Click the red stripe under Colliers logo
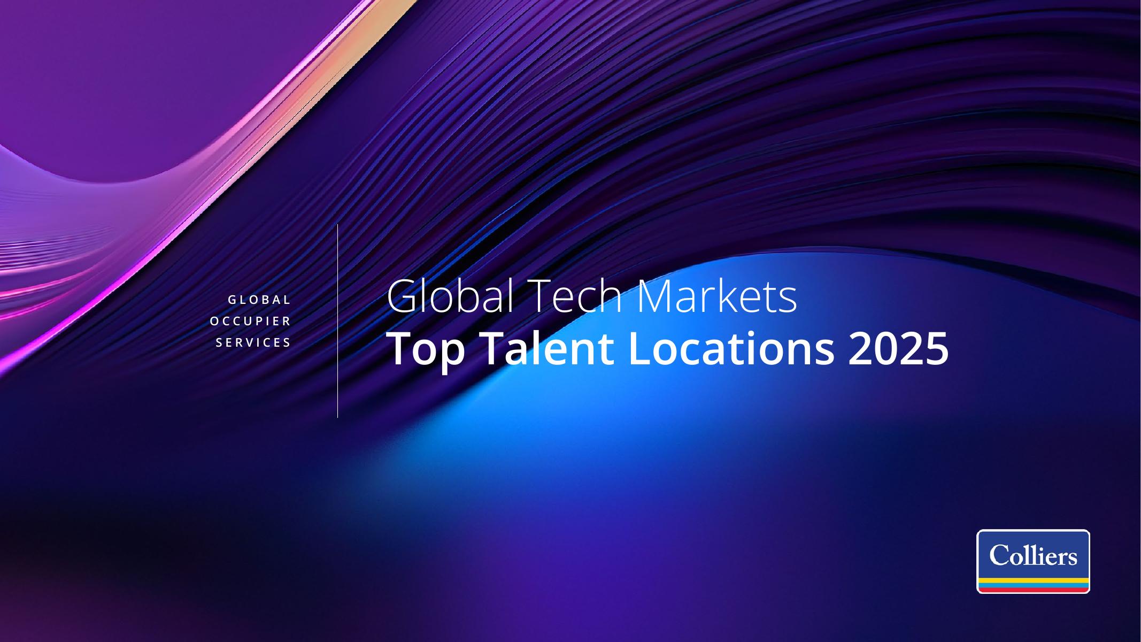 click(x=1033, y=589)
